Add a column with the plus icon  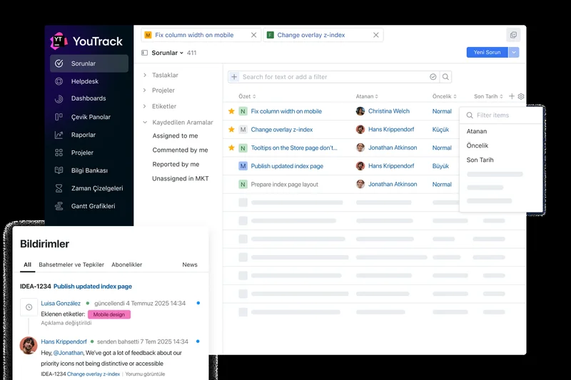click(512, 96)
